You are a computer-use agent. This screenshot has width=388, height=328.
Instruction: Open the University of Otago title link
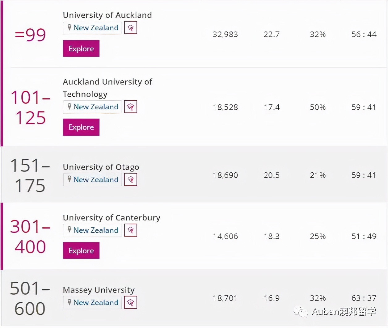[101, 167]
